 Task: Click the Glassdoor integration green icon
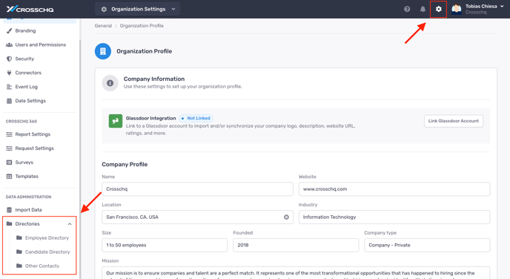click(116, 121)
